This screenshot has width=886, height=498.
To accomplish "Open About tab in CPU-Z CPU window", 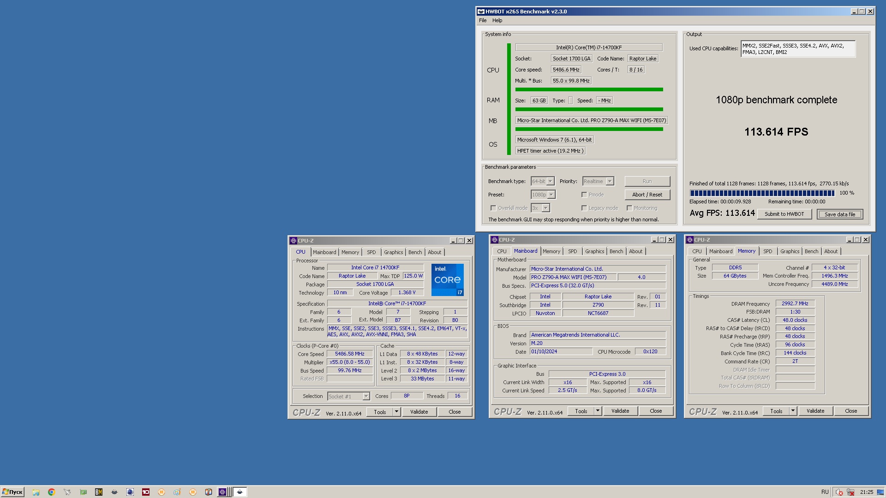I will click(434, 252).
